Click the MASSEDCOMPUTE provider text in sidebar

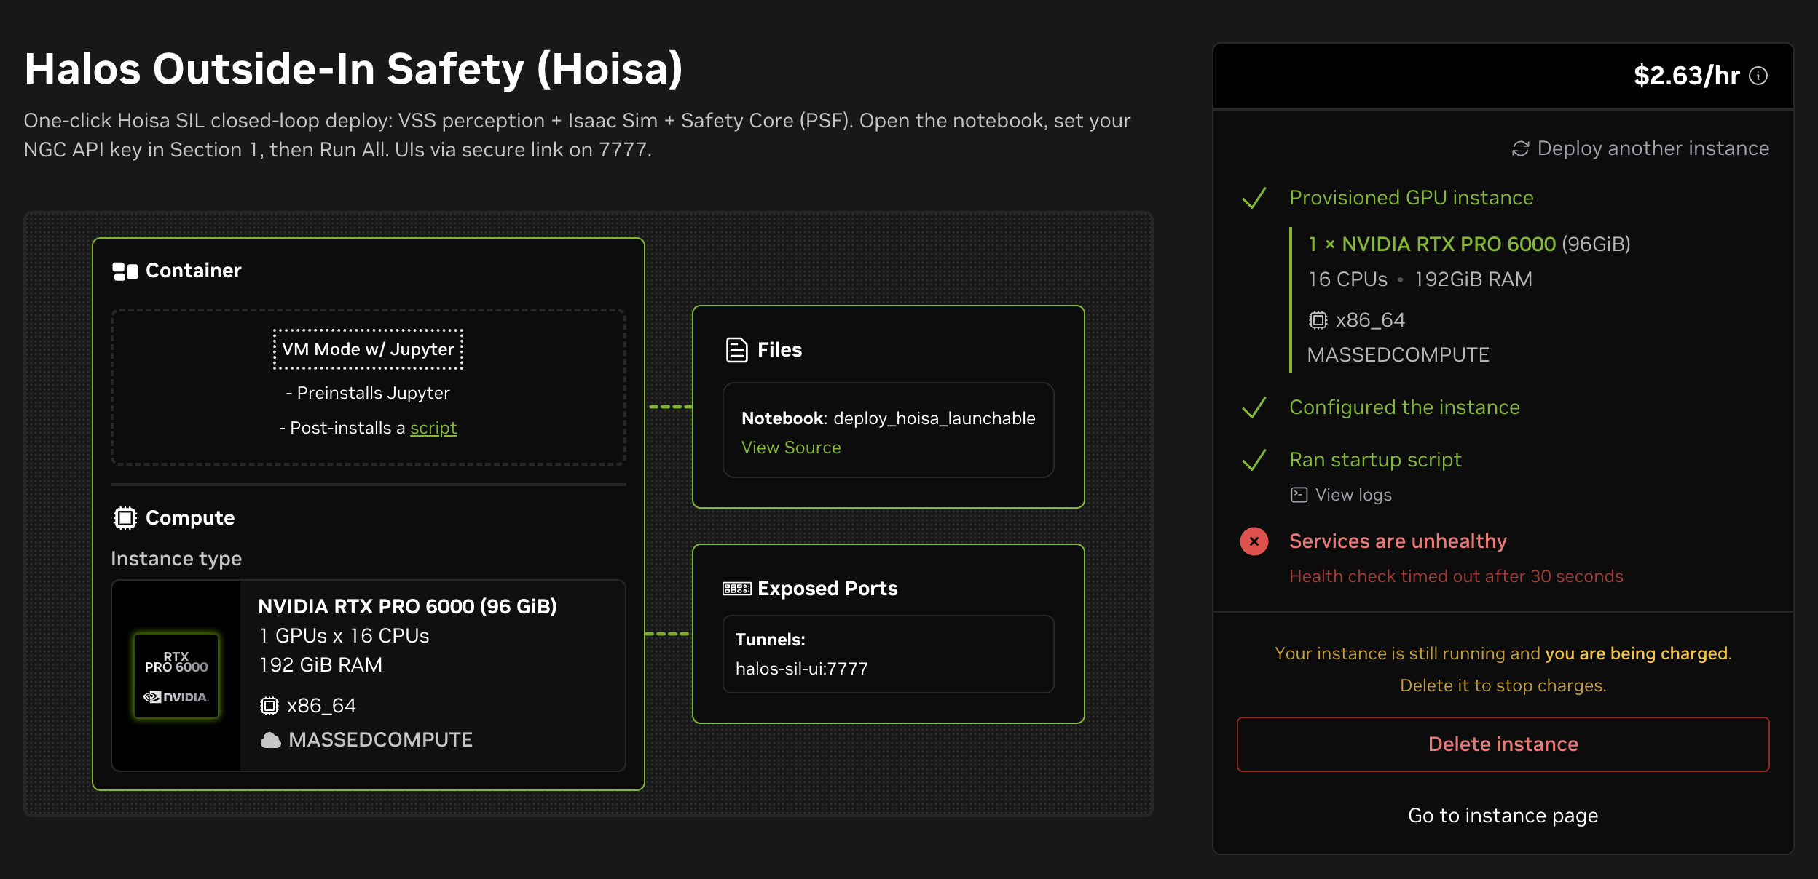1398,355
